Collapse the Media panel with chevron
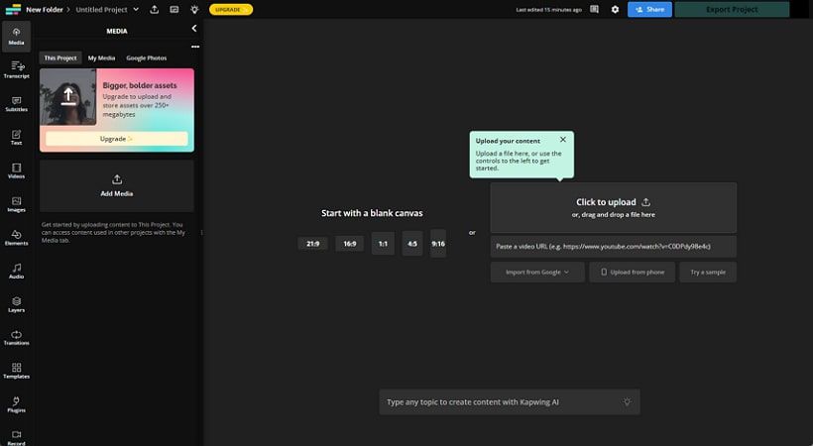The image size is (813, 446). coord(194,30)
